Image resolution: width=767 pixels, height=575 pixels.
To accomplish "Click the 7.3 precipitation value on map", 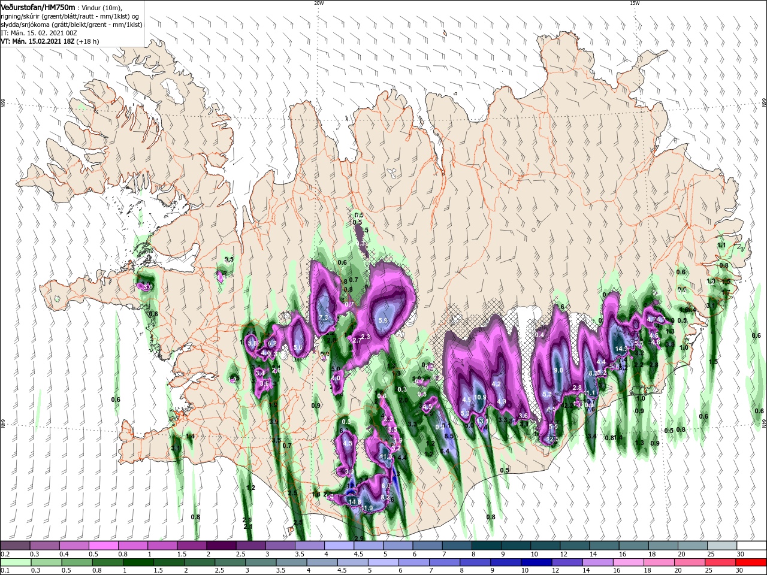I will [x=324, y=317].
